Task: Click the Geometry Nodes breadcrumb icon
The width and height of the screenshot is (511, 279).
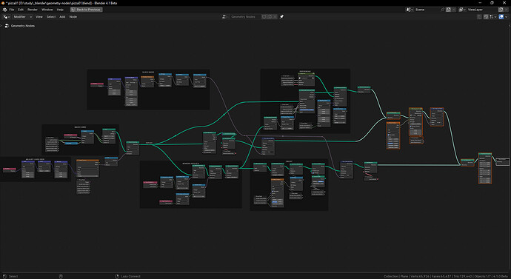Action: click(7, 26)
